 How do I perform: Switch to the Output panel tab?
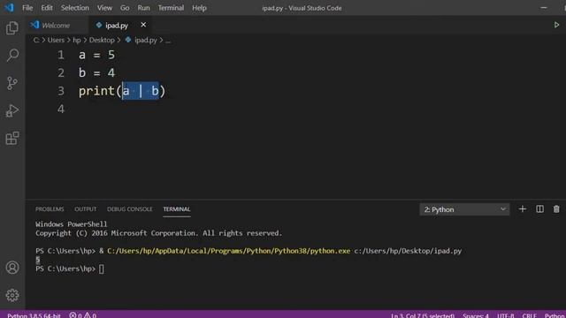click(x=85, y=209)
